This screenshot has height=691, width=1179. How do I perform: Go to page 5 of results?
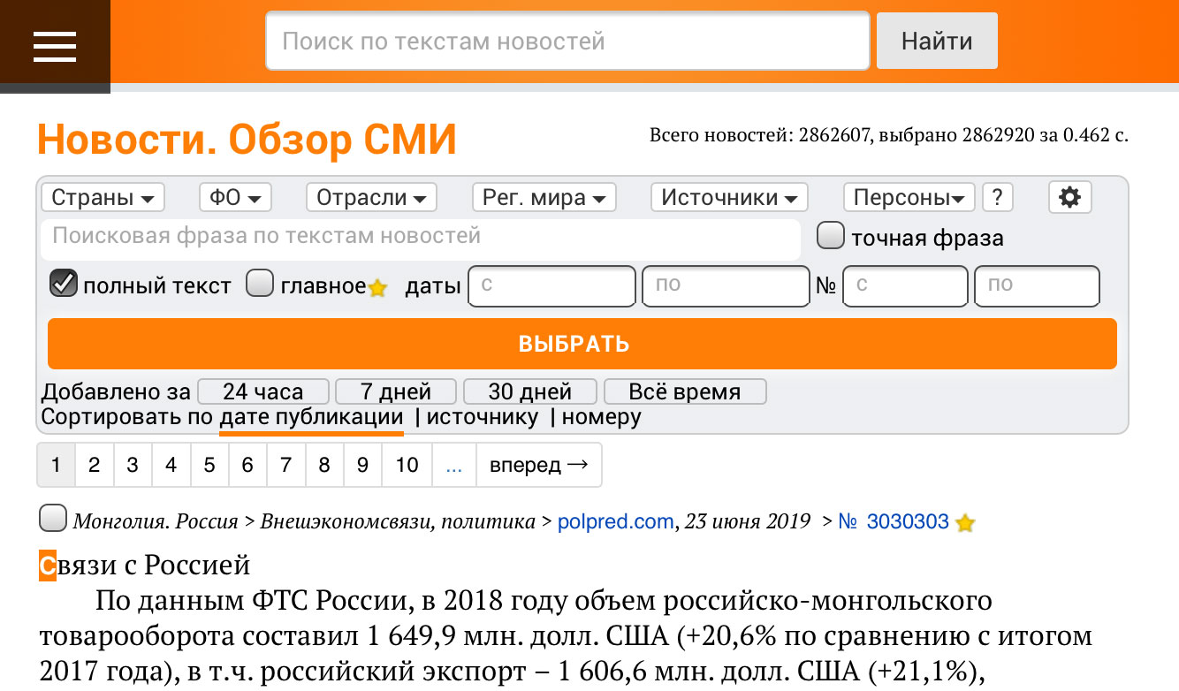tap(209, 464)
